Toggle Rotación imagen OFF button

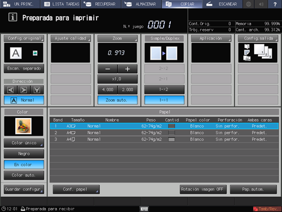click(x=203, y=190)
